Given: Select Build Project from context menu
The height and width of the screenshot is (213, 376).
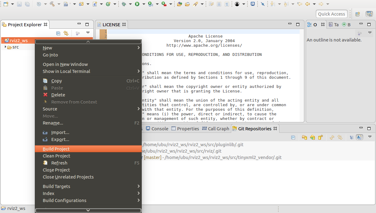Looking at the screenshot, I should tap(56, 149).
